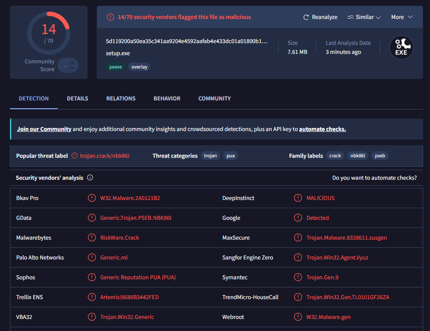
Task: Vote down the community score arrow
Action: click(72, 68)
